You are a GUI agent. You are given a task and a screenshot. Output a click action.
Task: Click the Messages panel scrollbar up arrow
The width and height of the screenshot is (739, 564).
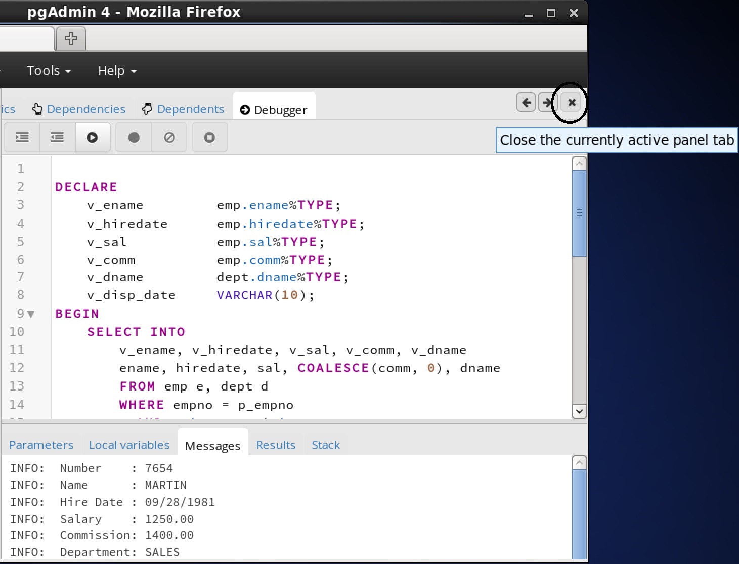[x=579, y=463]
